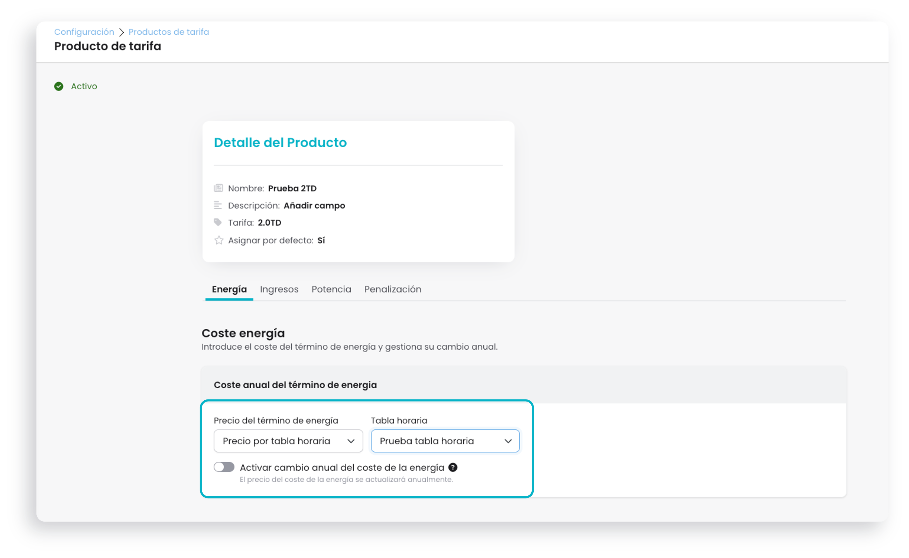Open the Tabla horaria dropdown
Image resolution: width=909 pixels, height=558 pixels.
[445, 441]
